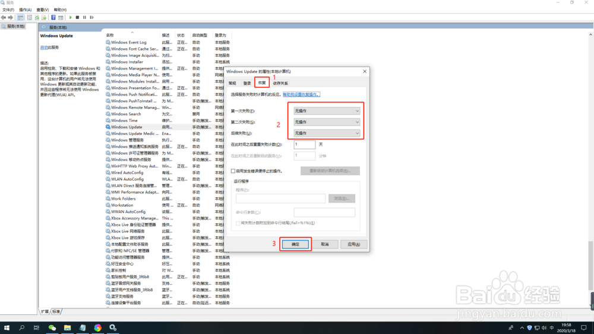
Task: Open the blue Help icon
Action: pos(53,17)
